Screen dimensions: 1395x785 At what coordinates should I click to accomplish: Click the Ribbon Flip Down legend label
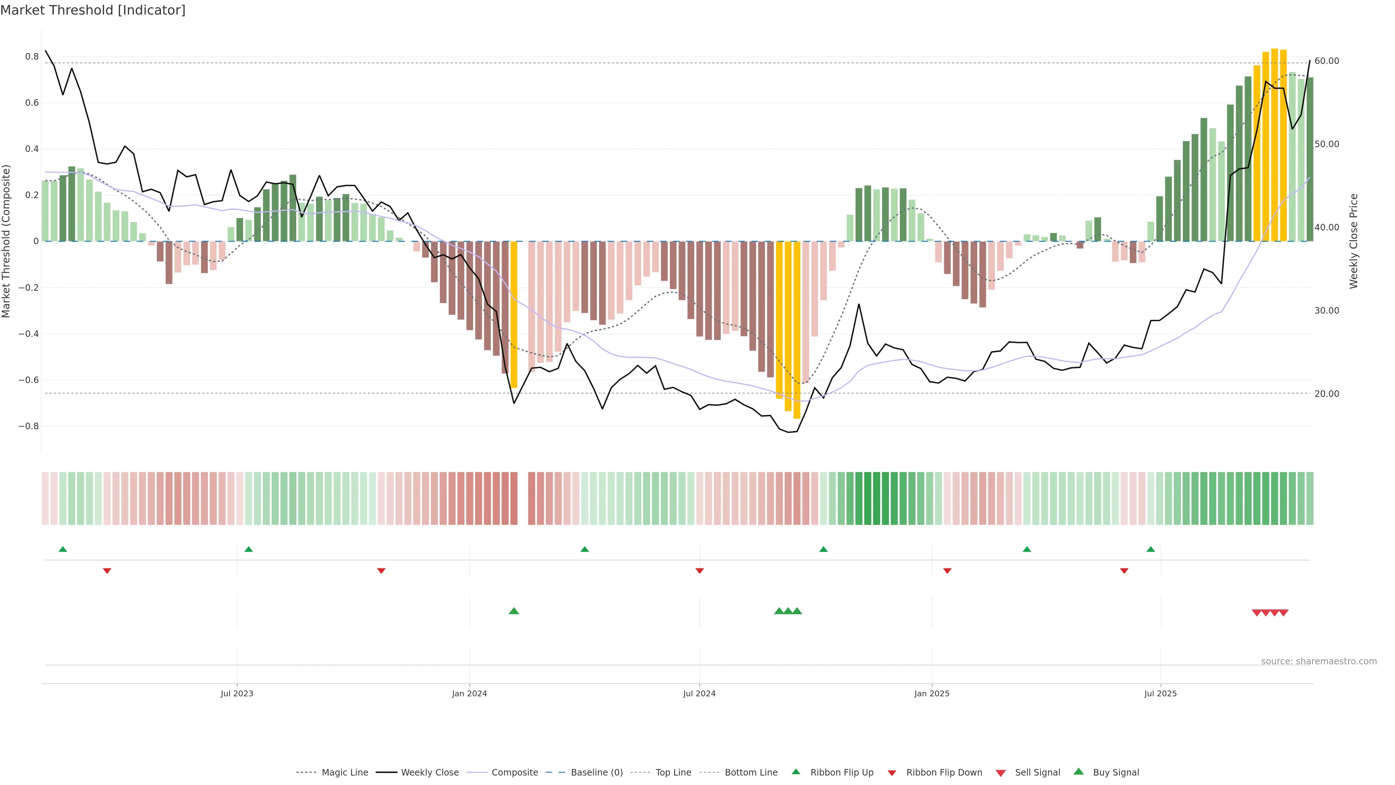(944, 773)
